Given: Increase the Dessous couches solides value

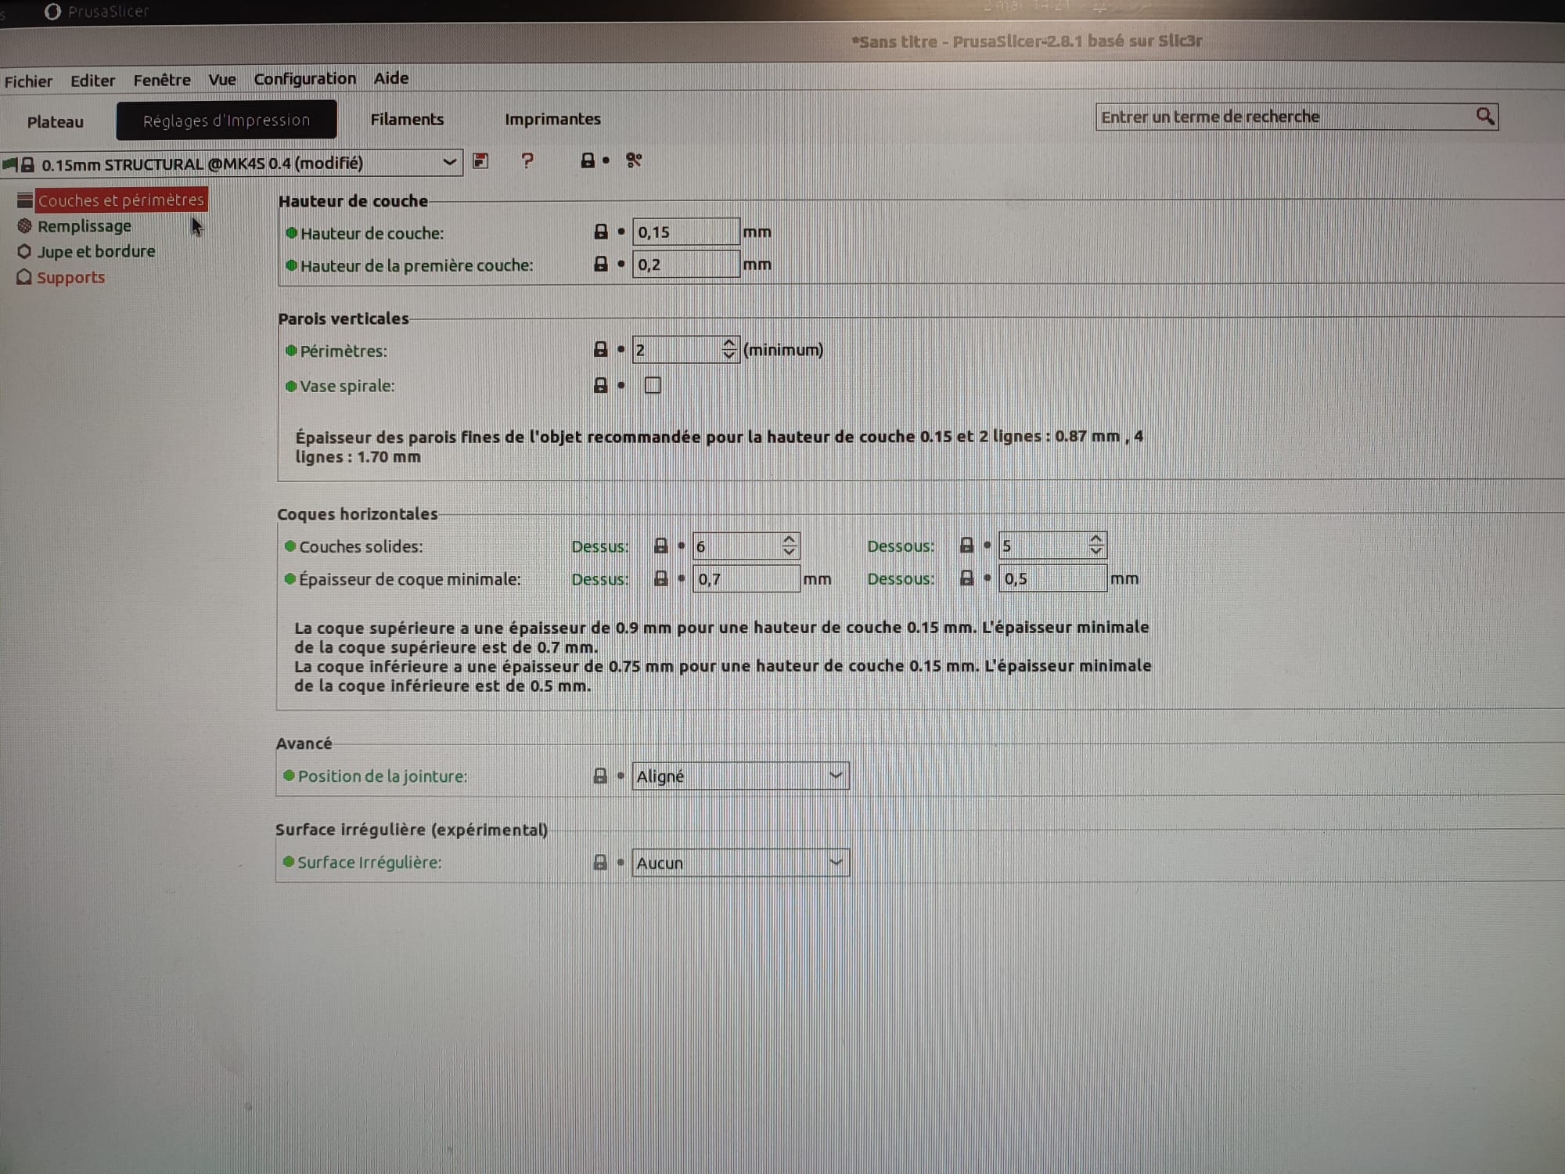Looking at the screenshot, I should pos(1096,538).
